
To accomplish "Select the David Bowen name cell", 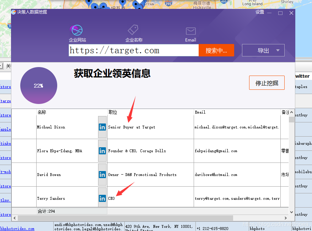I will 67,175.
